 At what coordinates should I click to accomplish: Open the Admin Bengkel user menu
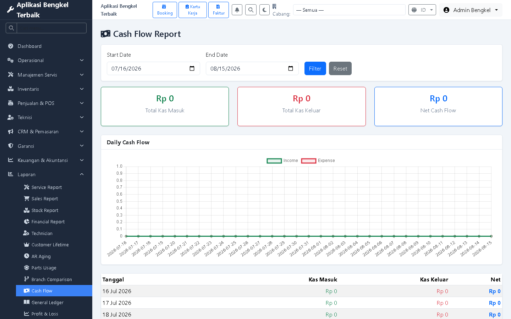click(x=471, y=10)
